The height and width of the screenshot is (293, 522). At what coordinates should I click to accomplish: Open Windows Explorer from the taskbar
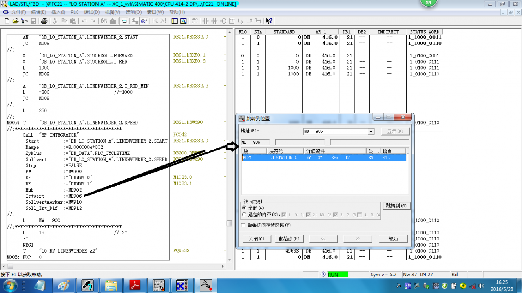[x=111, y=285]
